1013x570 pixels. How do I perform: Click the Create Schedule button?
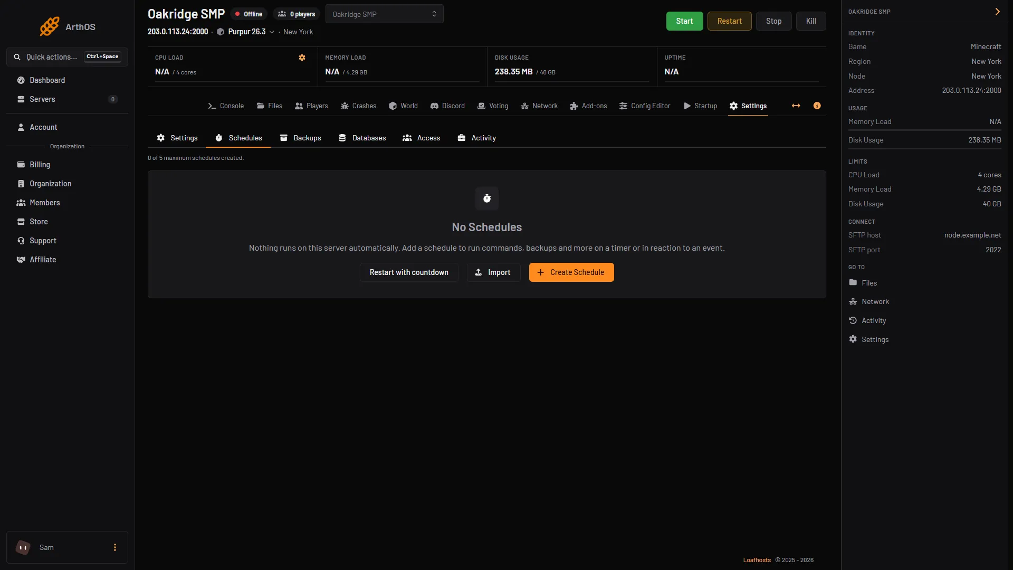point(571,272)
